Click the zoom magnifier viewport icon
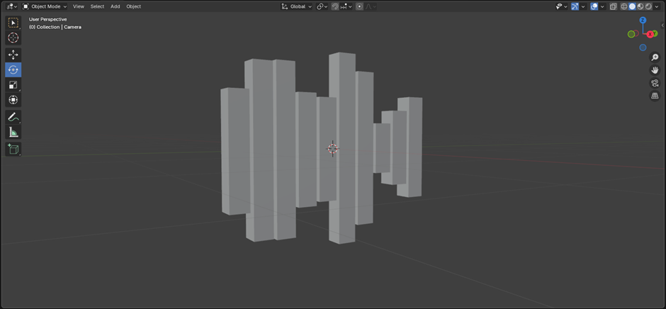Viewport: 666px width, 309px height. click(x=655, y=57)
